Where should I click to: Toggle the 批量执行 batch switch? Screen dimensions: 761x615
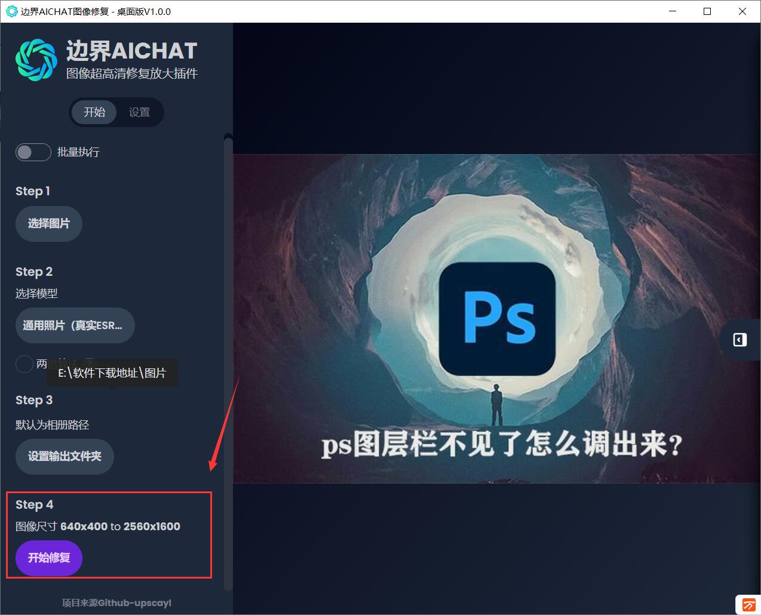[33, 152]
